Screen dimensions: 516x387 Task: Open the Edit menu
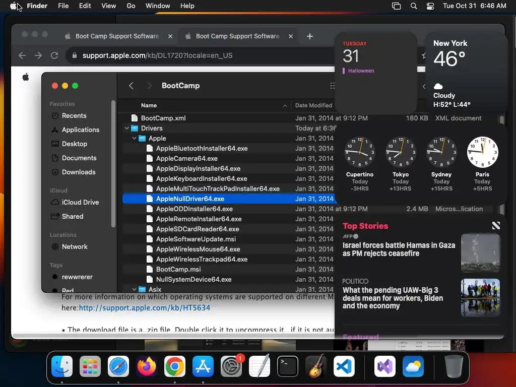[85, 6]
